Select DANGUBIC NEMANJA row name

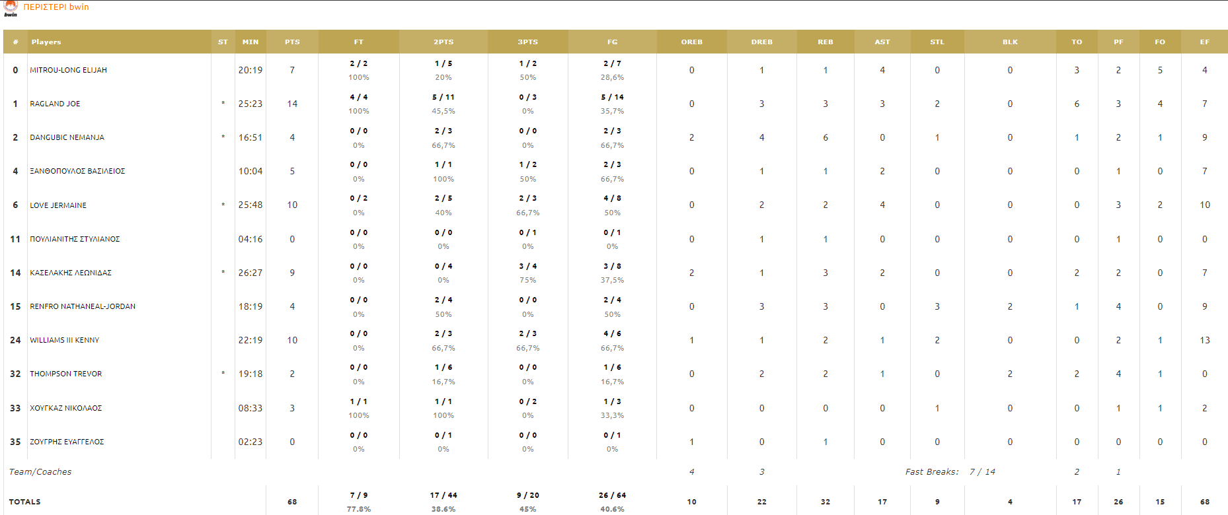tap(67, 137)
